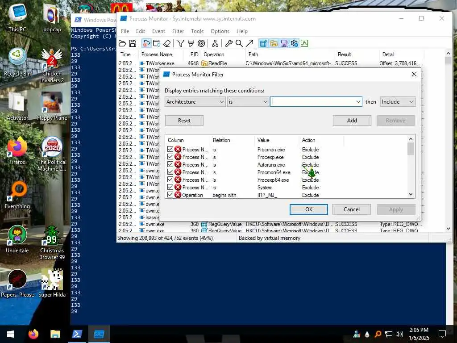Open the Help menu
Image resolution: width=457 pixels, height=343 pixels.
[x=242, y=31]
